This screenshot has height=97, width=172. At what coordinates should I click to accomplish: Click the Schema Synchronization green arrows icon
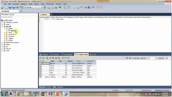(82, 7)
